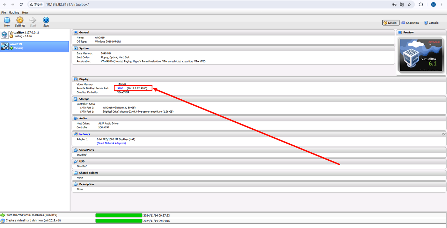Open the Chrome three-dot menu
Screen dimensions: 447x228
[x=442, y=5]
